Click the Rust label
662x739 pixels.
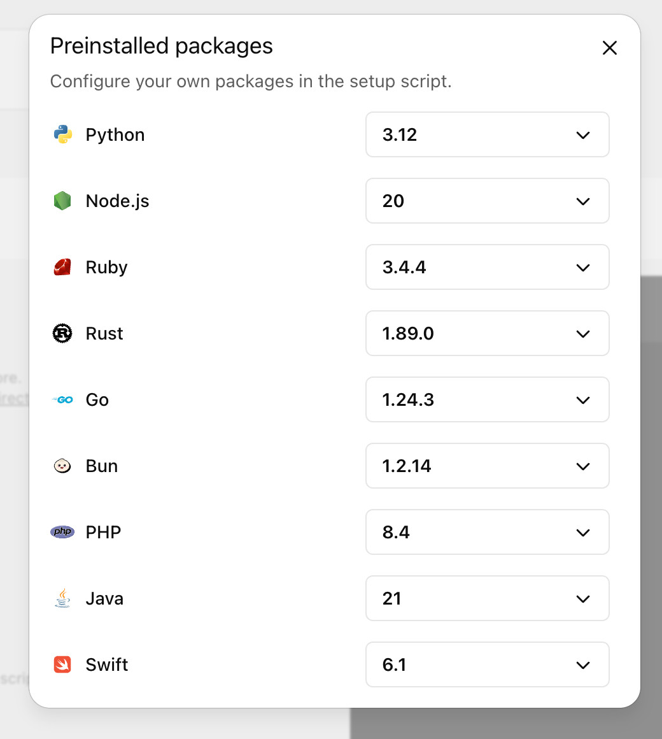pos(104,333)
